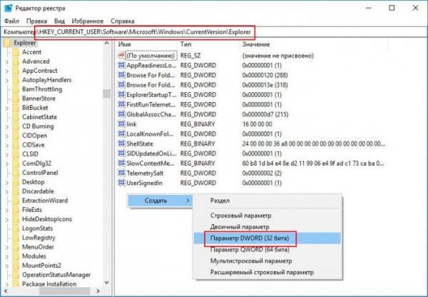This screenshot has height=297, width=428.
Task: Click the FileExts folder icon
Action: (16, 210)
